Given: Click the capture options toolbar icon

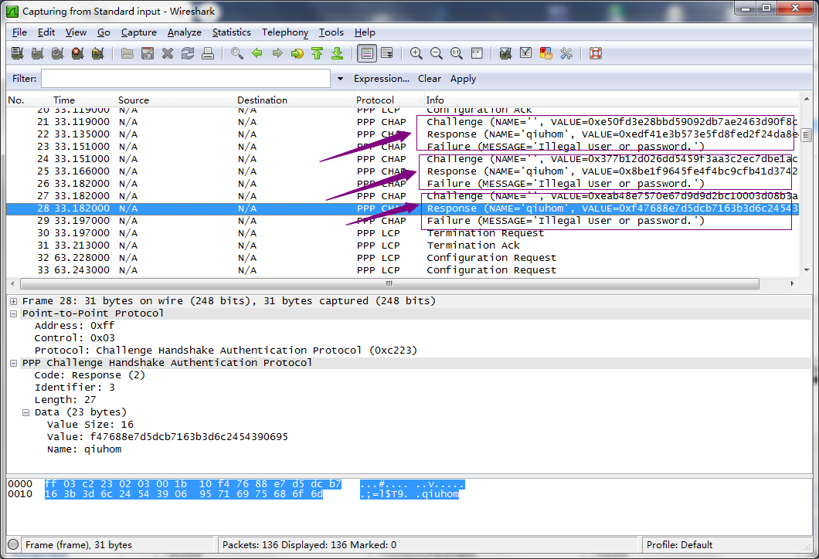Looking at the screenshot, I should (x=38, y=53).
